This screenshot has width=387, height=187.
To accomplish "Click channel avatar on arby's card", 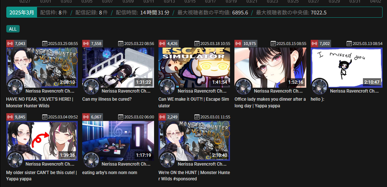I will click(x=91, y=160).
